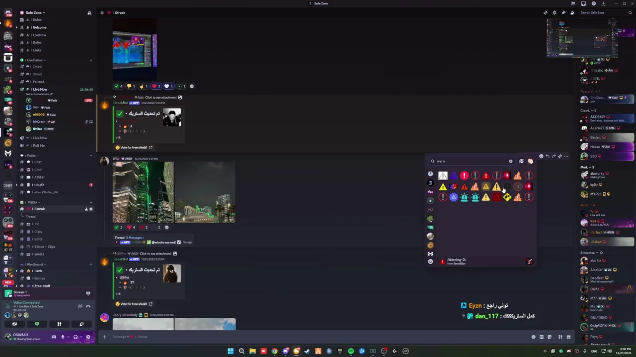Open File Explorer from the taskbar
The height and width of the screenshot is (357, 636).
(252, 351)
